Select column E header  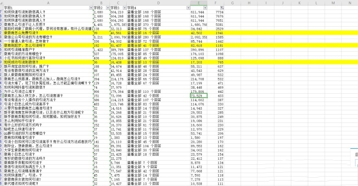198,3
